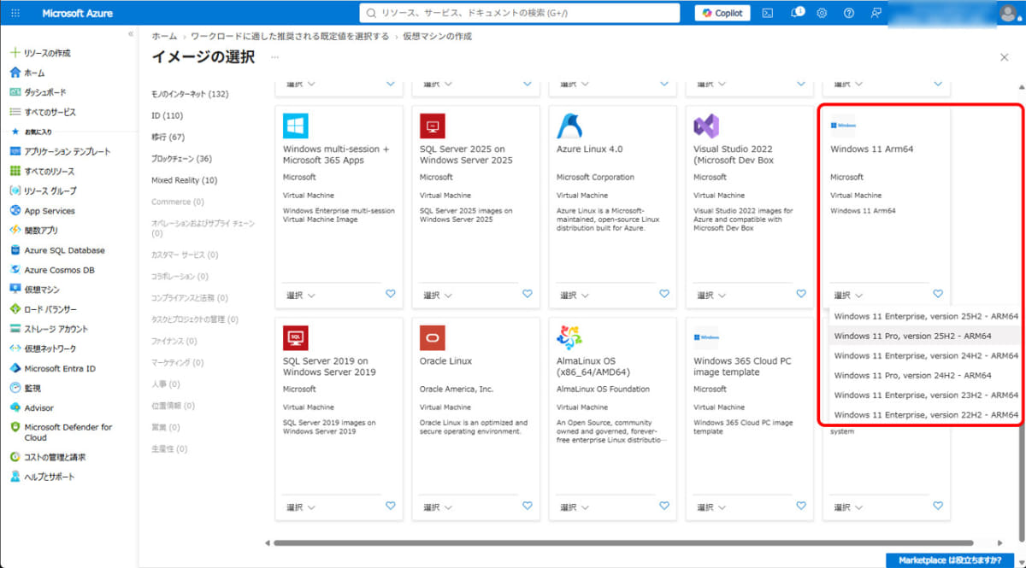The height and width of the screenshot is (568, 1026).
Task: Open すべてのリソース sidebar item
Action: (x=50, y=171)
